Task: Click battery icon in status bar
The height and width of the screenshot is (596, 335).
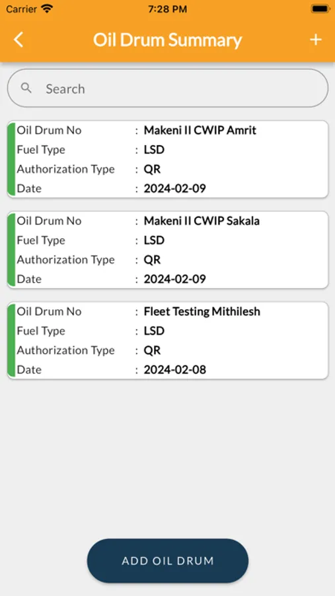Action: tap(319, 9)
